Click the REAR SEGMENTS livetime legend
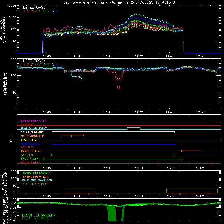Image resolution: width=224 pixels, height=224 pixels. point(37,218)
